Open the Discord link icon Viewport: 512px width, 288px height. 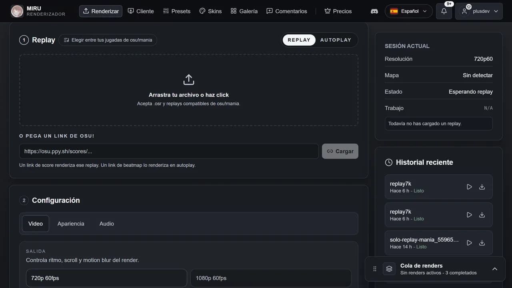[x=374, y=11]
